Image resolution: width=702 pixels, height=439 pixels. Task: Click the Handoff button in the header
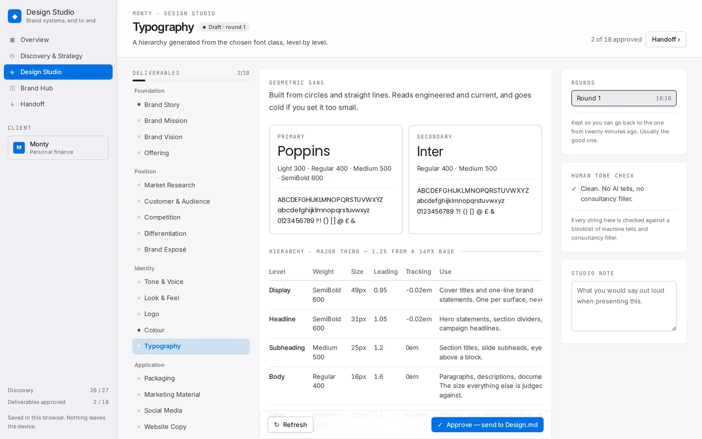(x=666, y=40)
